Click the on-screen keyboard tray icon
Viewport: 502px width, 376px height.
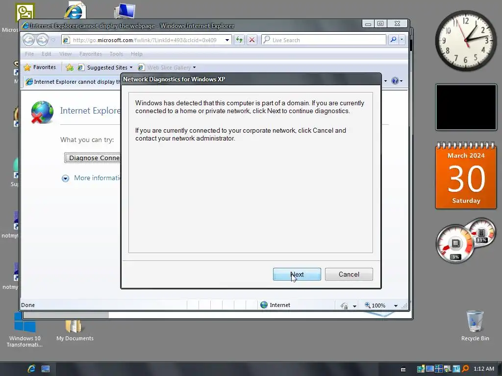pyautogui.click(x=403, y=369)
